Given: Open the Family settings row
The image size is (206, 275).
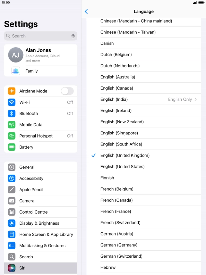Looking at the screenshot, I should 41,71.
